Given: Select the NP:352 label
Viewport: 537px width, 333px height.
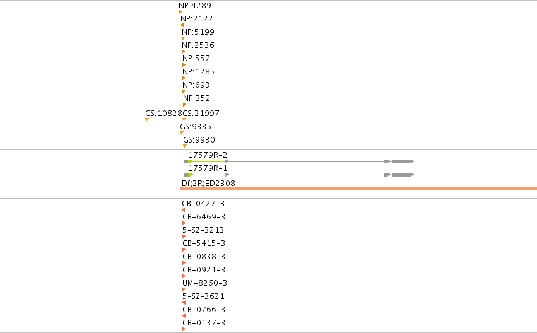Looking at the screenshot, I should [x=197, y=98].
